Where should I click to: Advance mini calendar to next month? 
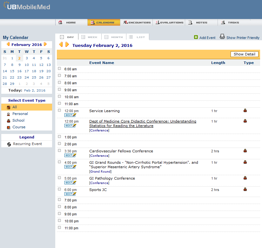tap(45, 44)
